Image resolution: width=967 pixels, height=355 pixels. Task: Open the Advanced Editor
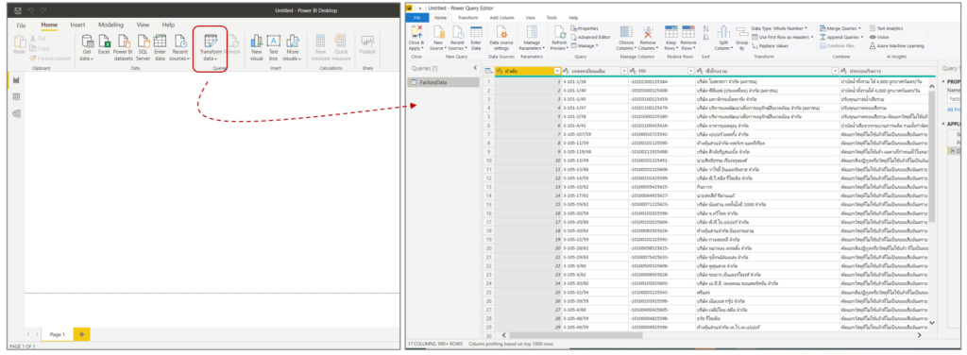[590, 37]
